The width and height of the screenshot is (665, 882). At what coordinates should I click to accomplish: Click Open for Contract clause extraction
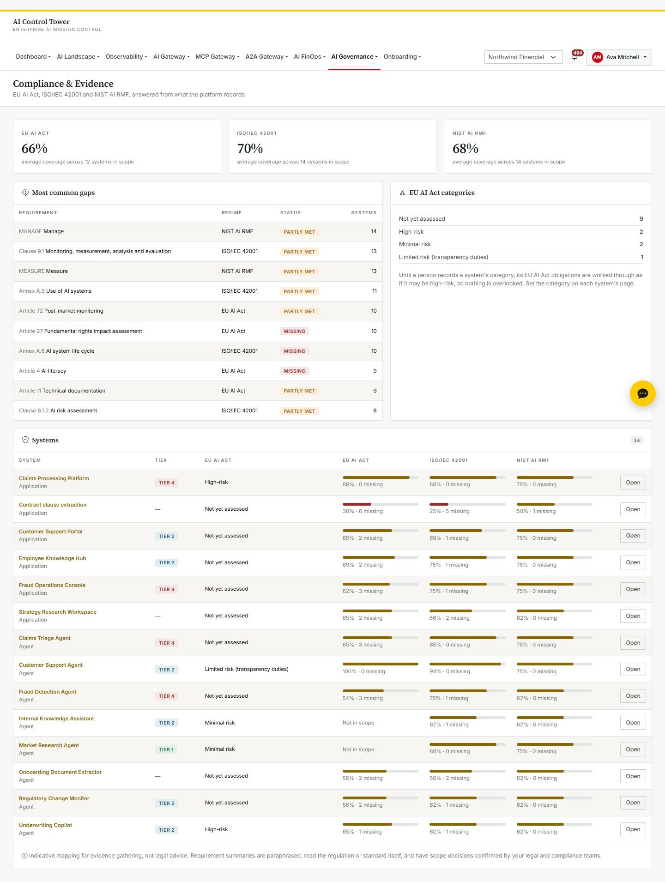click(633, 509)
